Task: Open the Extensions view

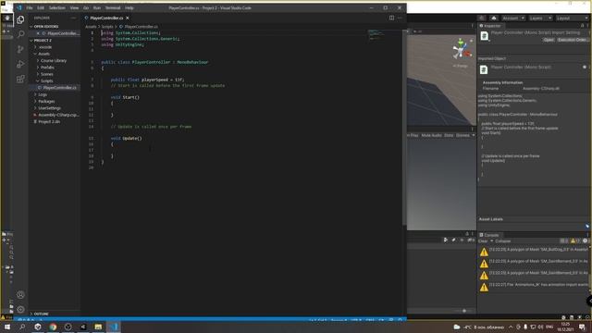Action: point(20,79)
